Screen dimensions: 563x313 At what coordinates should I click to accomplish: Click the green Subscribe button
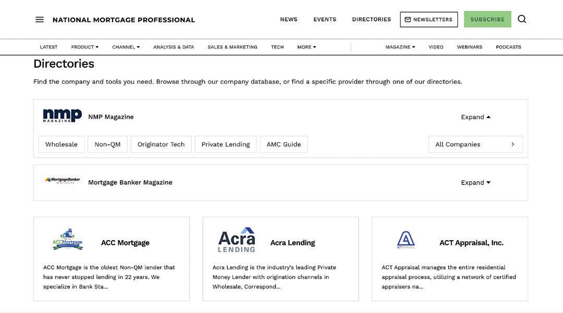coord(487,19)
